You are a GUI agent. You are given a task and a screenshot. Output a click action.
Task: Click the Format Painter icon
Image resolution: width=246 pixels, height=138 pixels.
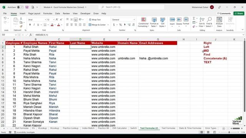21,26
